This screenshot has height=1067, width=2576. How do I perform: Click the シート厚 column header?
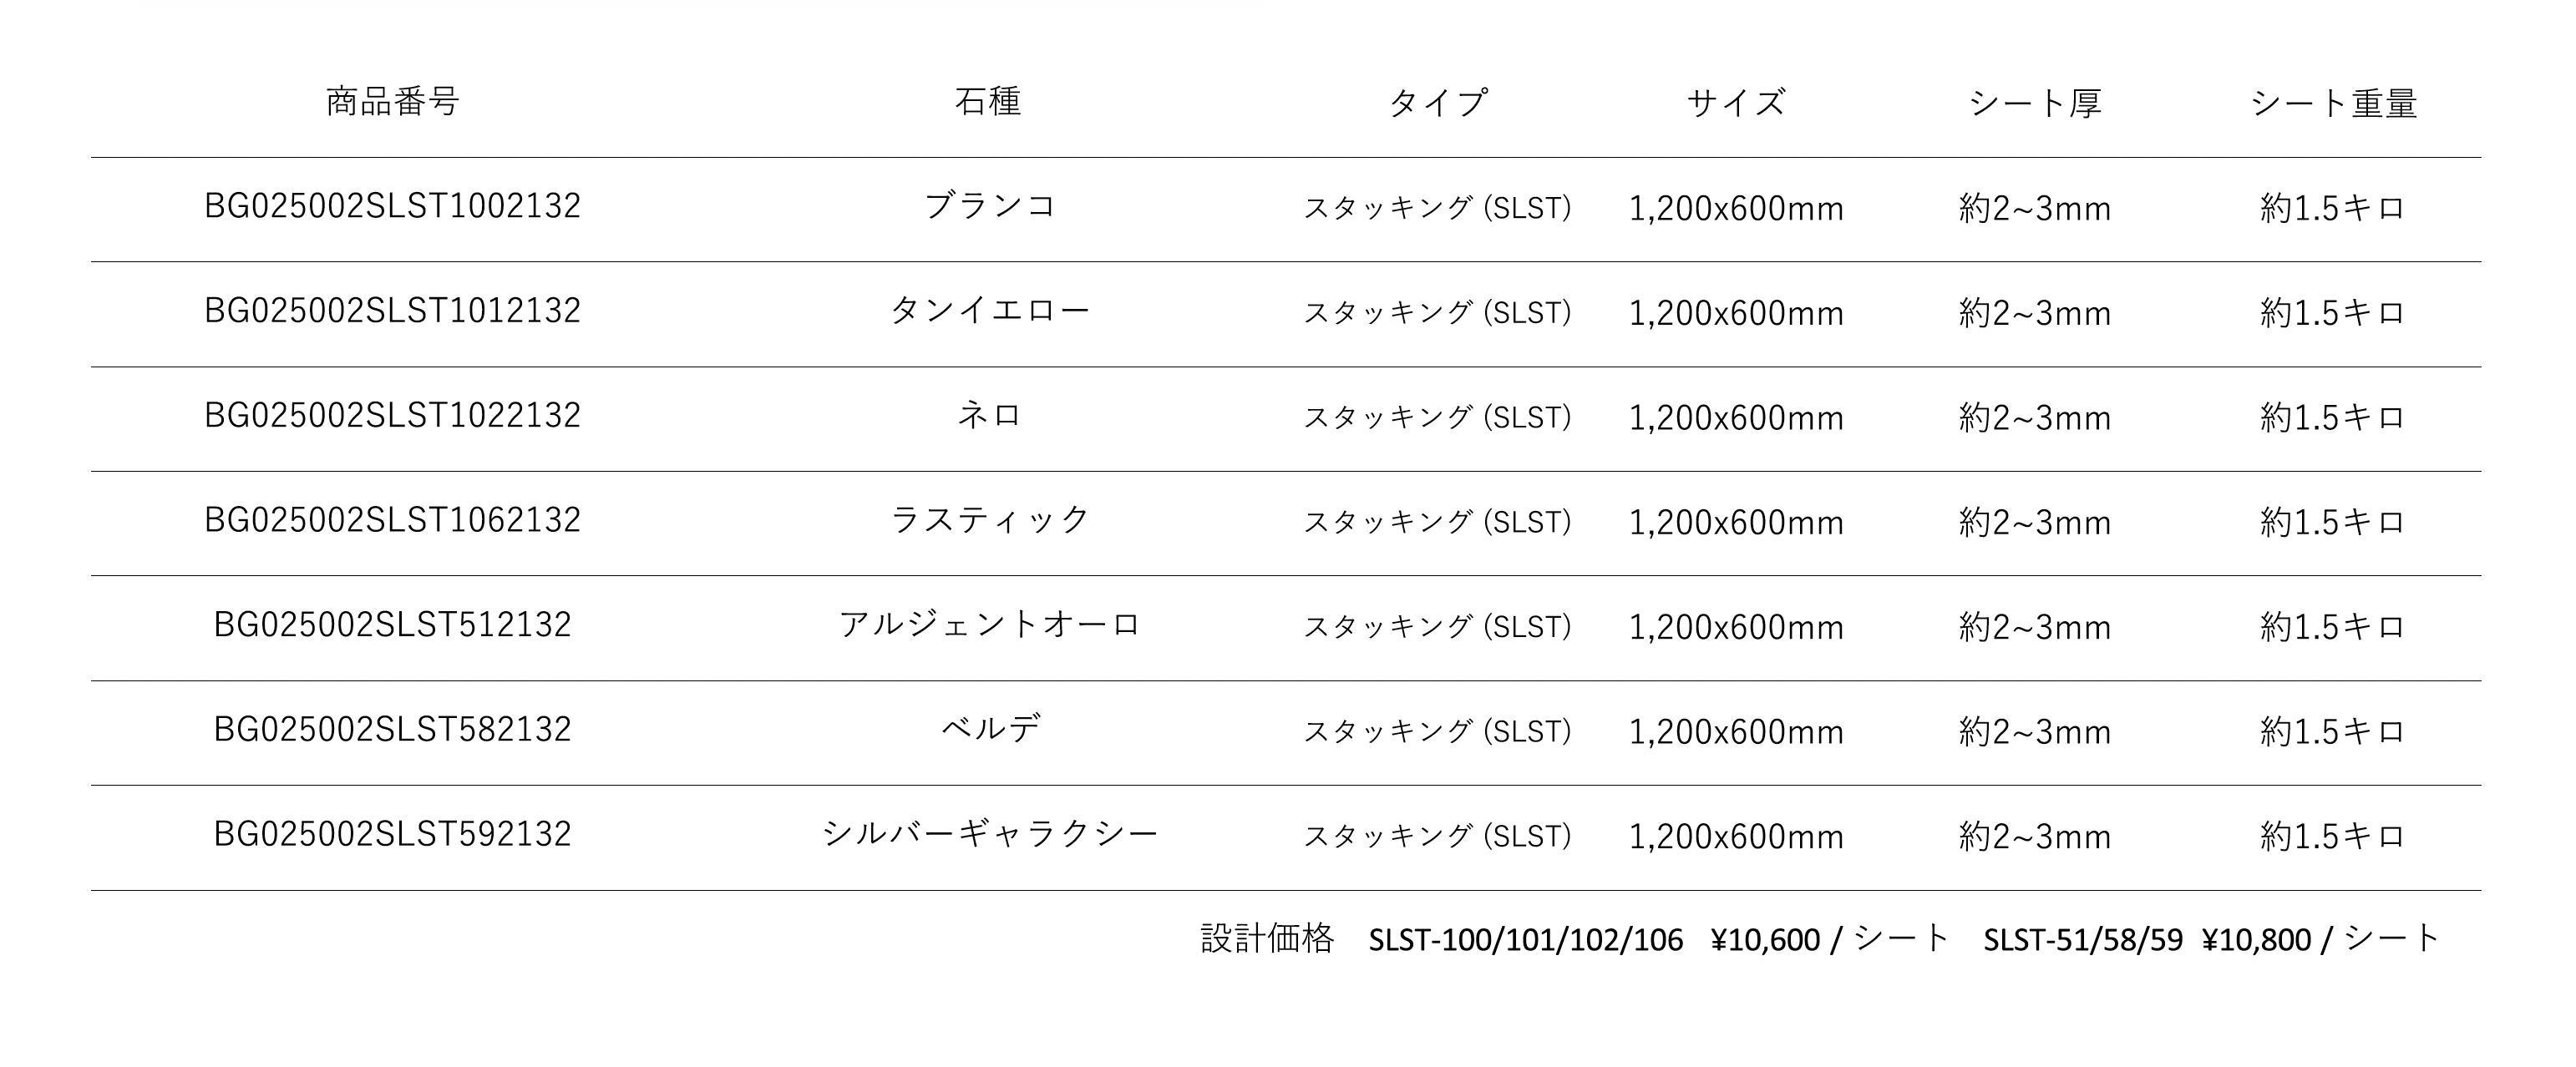click(x=2035, y=102)
